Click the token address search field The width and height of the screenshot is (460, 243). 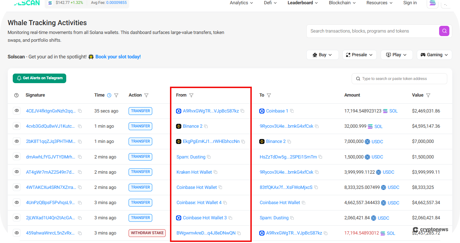(399, 79)
